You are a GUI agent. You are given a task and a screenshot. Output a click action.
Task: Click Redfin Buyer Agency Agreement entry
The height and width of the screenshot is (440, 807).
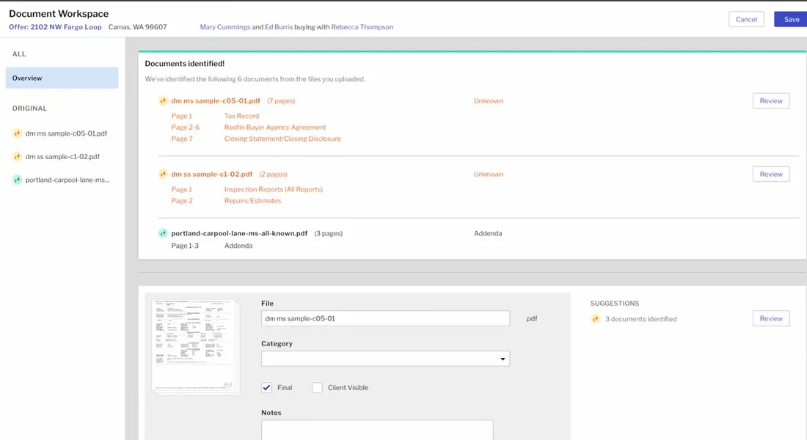275,127
